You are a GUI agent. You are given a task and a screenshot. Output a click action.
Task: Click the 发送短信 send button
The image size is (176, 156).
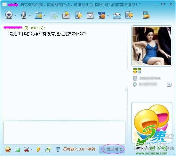pos(112,149)
